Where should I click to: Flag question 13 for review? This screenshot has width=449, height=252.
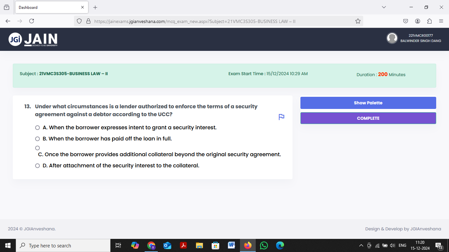[281, 117]
